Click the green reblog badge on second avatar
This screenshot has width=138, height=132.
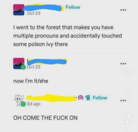coord(23,67)
